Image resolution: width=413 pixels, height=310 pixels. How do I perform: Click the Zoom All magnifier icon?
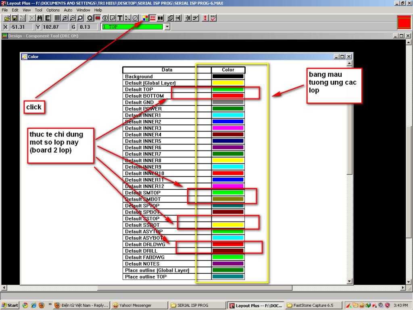pos(80,18)
